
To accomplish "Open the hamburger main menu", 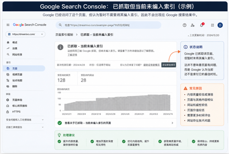I will [8, 25].
